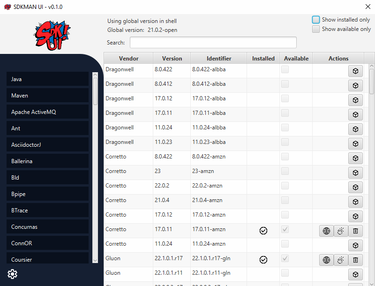Viewport: 375px width, 286px height.
Task: Install Dragonwell 11.0.24-albba package icon
Action: point(355,129)
